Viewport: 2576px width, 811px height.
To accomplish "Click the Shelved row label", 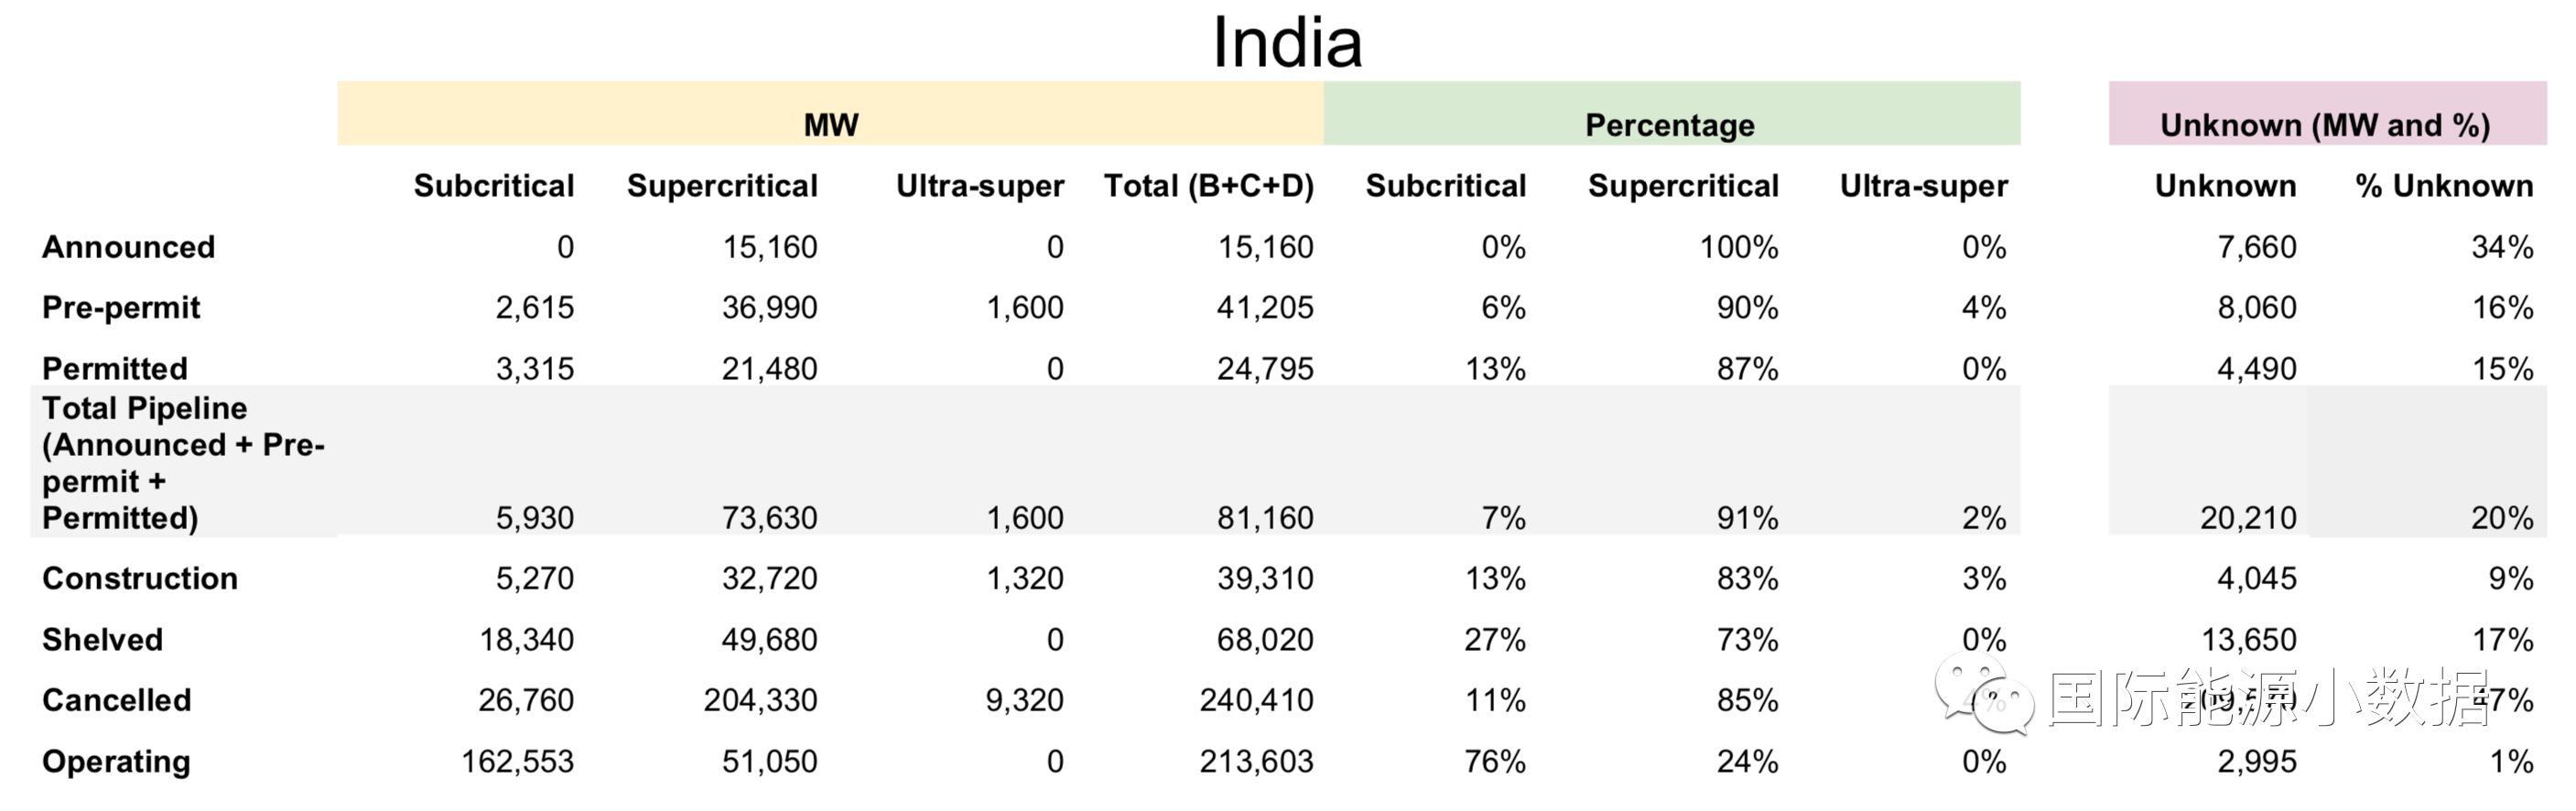I will [x=102, y=639].
